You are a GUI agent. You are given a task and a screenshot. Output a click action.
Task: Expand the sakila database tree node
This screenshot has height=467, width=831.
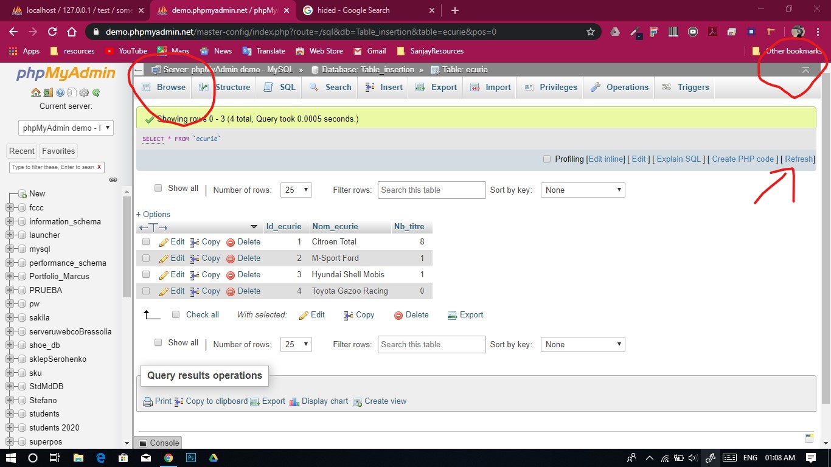[x=10, y=317]
